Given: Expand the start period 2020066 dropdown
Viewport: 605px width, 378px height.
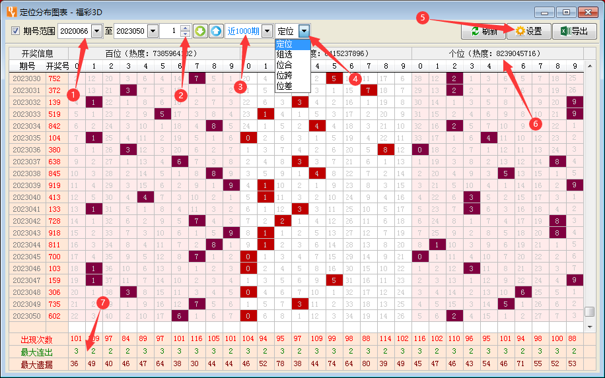Looking at the screenshot, I should [97, 31].
